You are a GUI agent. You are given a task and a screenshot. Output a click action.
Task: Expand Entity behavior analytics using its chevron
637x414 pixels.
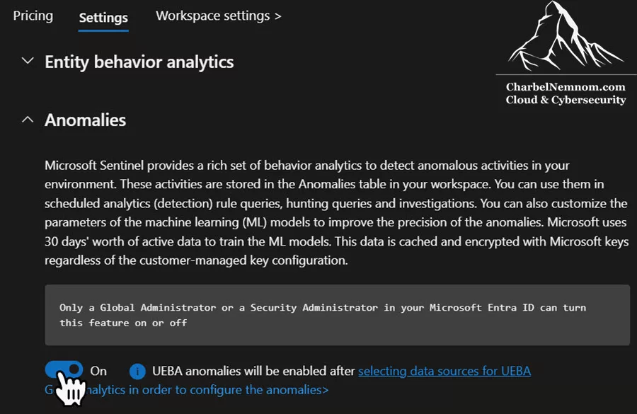click(x=28, y=62)
